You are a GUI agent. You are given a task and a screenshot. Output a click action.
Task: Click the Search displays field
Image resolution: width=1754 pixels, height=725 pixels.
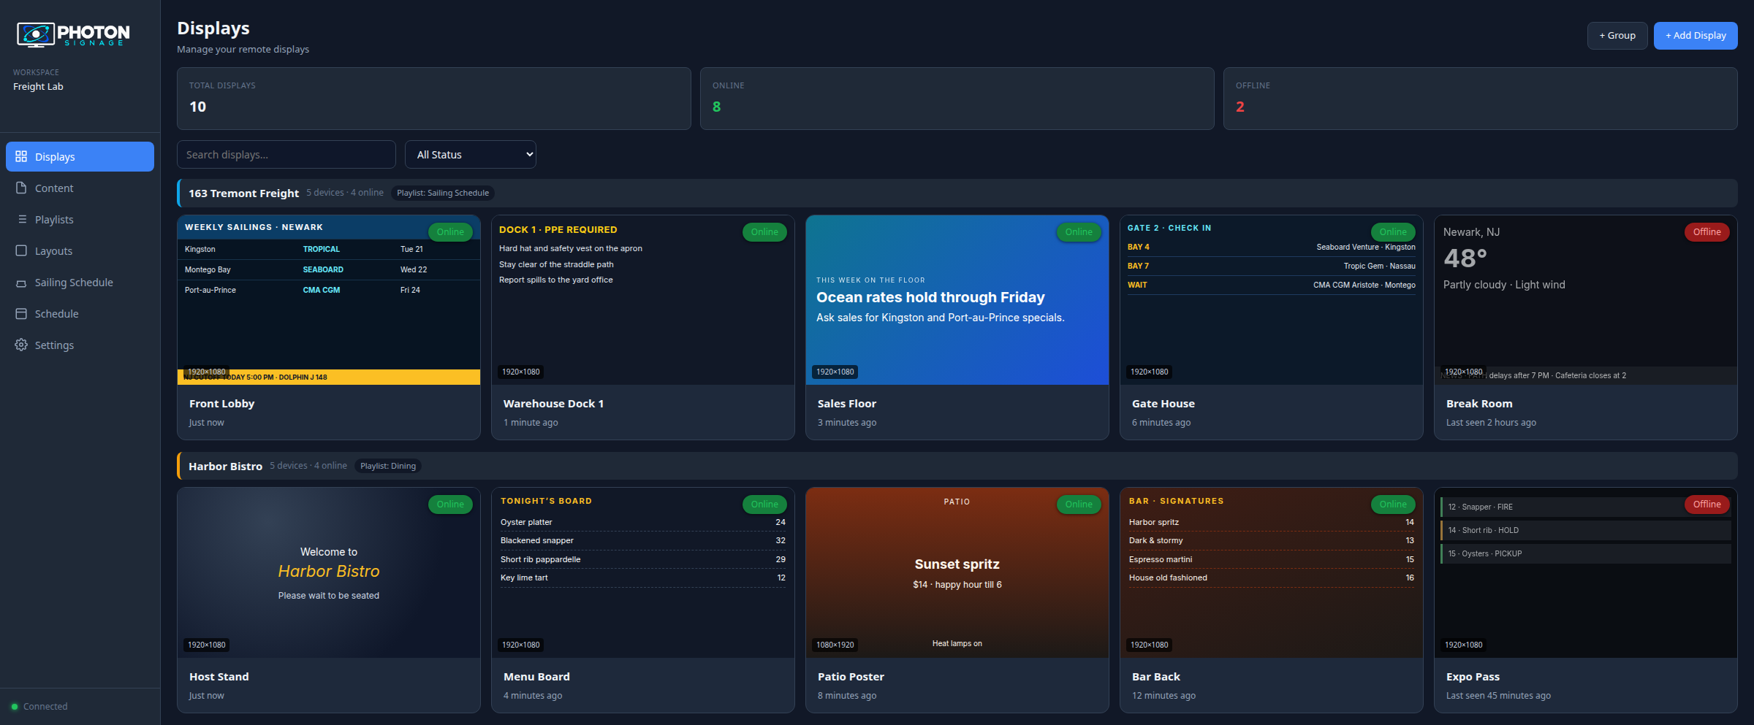pos(286,154)
